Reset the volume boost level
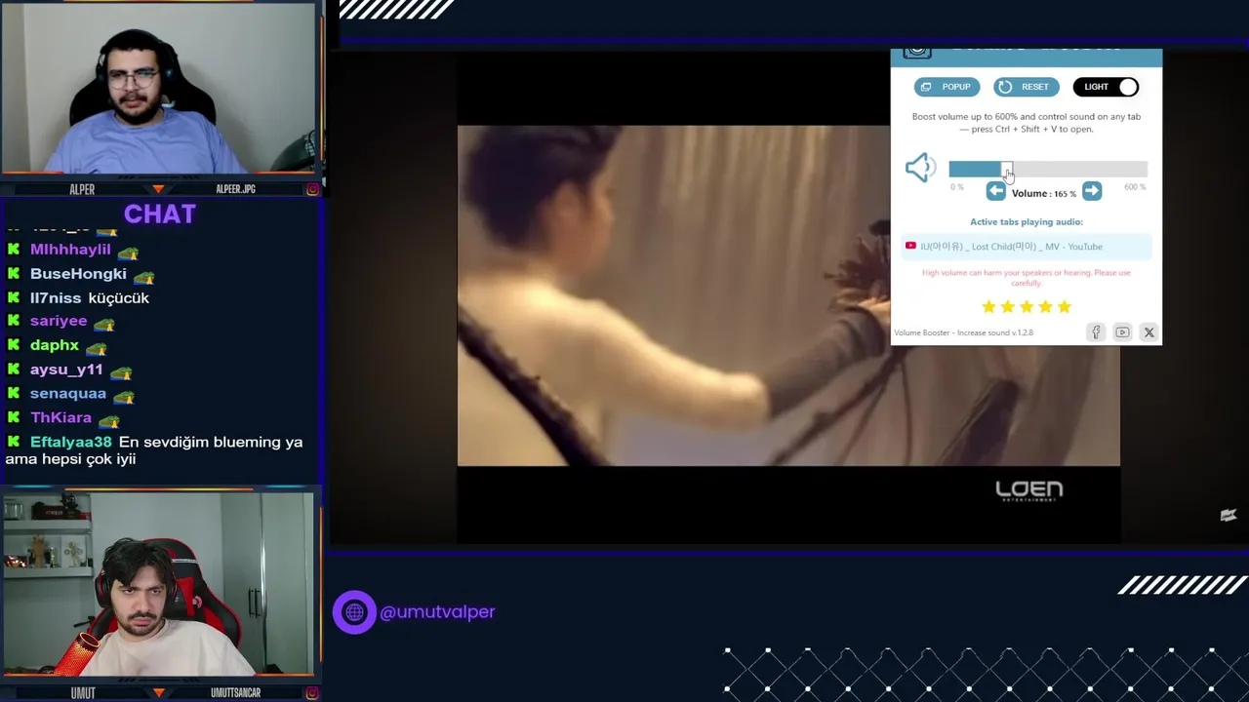 pos(1025,87)
